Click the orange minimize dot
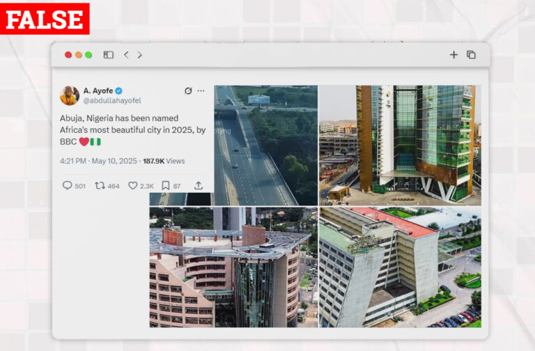The height and width of the screenshot is (351, 535). [79, 54]
